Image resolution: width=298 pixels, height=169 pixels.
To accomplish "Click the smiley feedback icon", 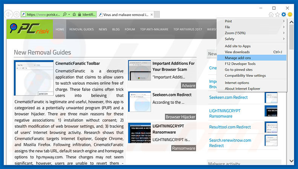I will (290, 14).
